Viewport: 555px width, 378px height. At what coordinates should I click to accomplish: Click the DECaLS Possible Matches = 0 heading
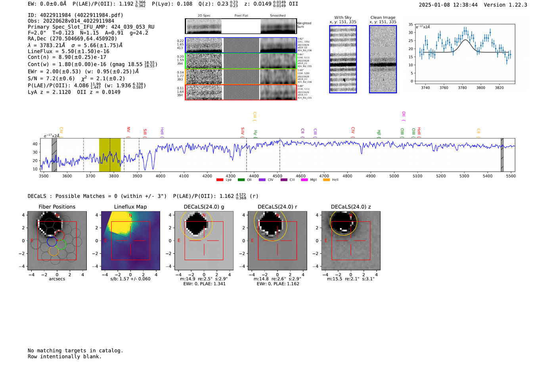(97, 196)
